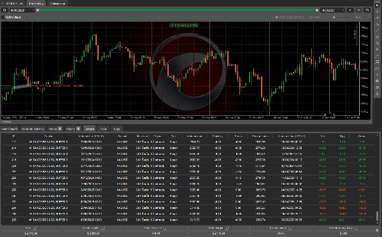Screen dimensions: 382x237
Task: Click the orange position label on chart
Action: (x=57, y=86)
